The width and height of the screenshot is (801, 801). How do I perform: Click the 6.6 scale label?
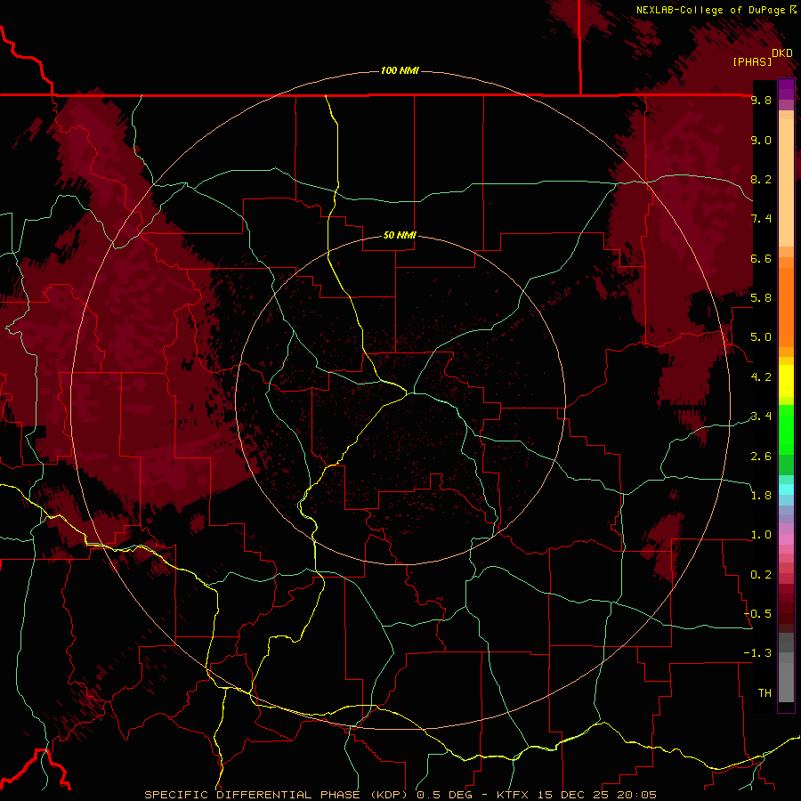(761, 258)
